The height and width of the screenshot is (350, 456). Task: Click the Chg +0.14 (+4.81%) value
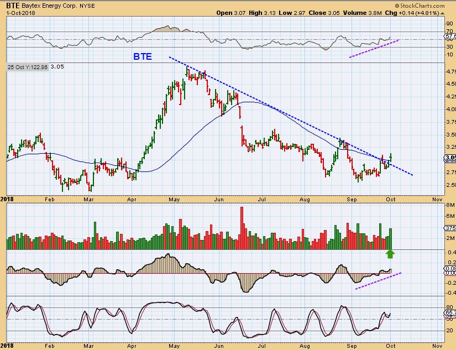click(412, 13)
